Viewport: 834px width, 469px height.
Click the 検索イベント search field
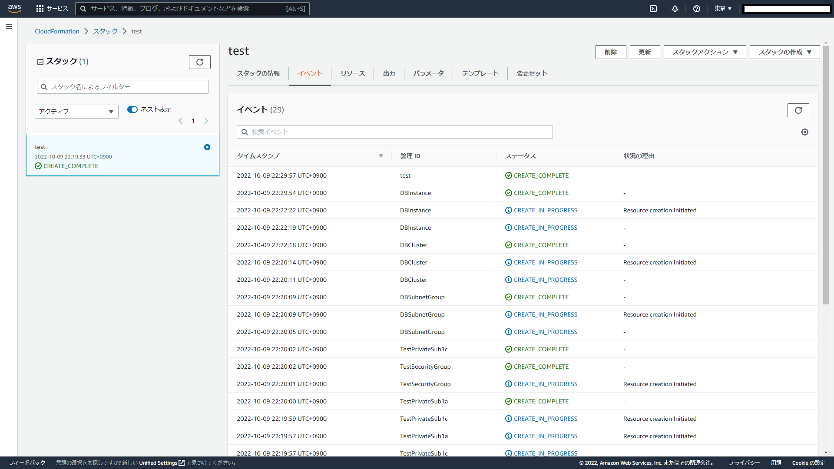click(x=394, y=132)
